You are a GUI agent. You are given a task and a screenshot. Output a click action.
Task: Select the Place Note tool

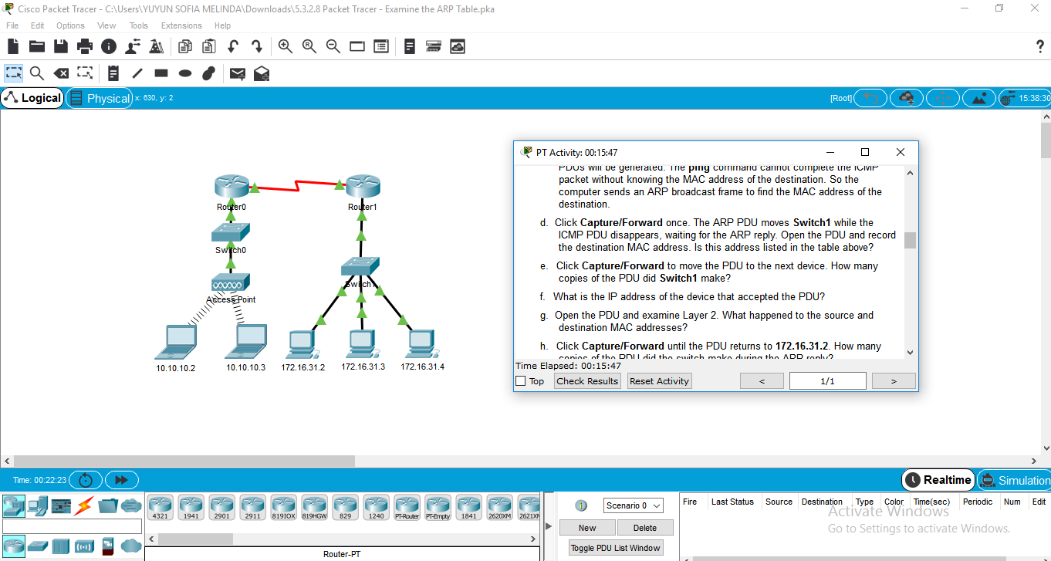click(113, 73)
